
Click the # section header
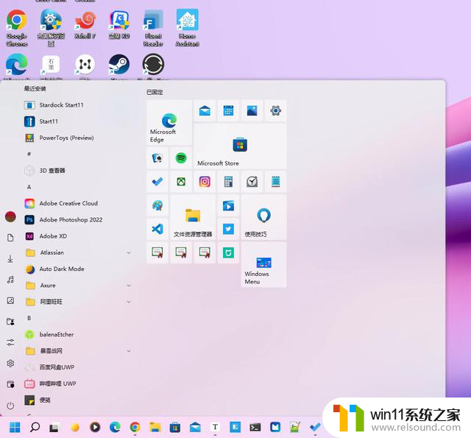(x=29, y=154)
